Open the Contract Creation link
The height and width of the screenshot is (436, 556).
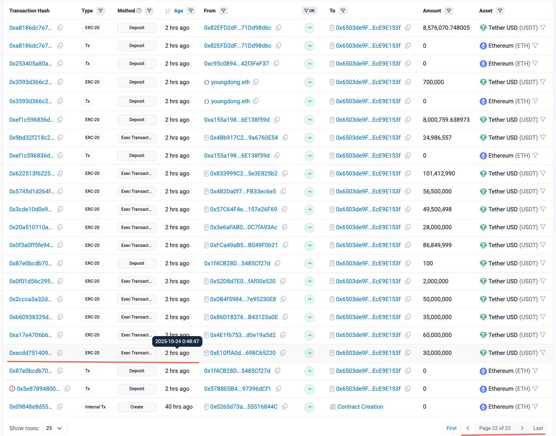tap(360, 407)
